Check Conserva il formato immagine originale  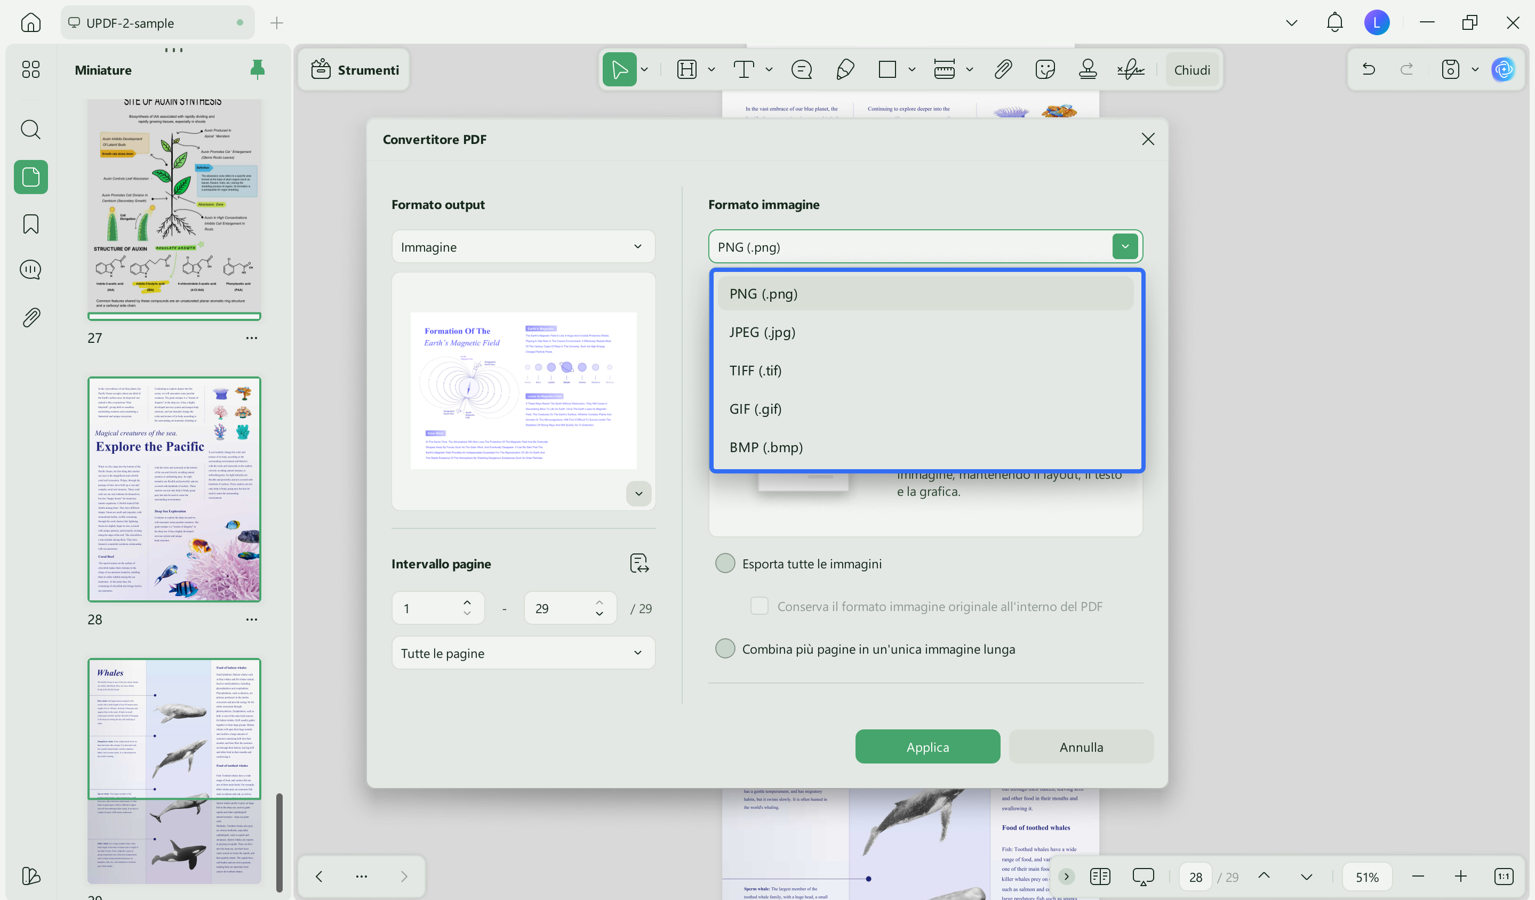pyautogui.click(x=759, y=606)
